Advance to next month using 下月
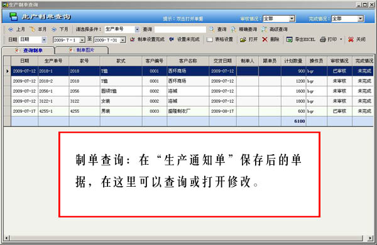The image size is (377, 245). [60, 29]
